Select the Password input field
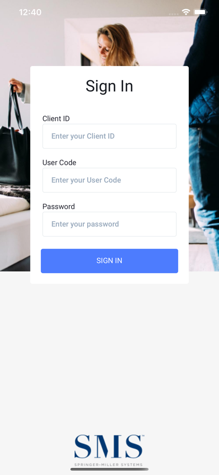The image size is (219, 475). [x=109, y=224]
